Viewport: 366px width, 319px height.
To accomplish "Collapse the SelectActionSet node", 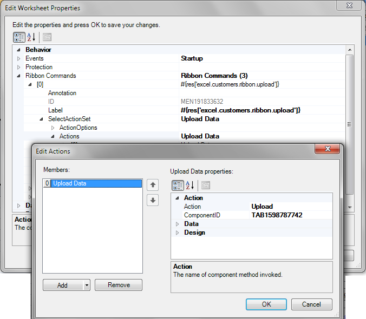I will coord(41,119).
